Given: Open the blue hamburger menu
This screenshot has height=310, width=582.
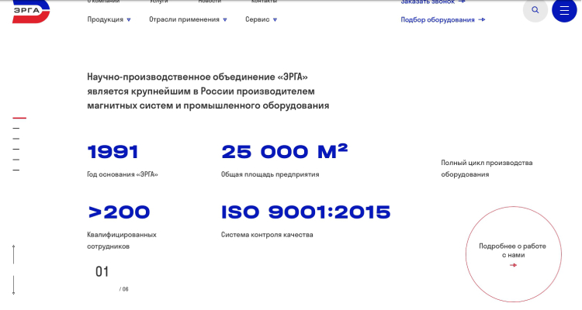Looking at the screenshot, I should [564, 10].
